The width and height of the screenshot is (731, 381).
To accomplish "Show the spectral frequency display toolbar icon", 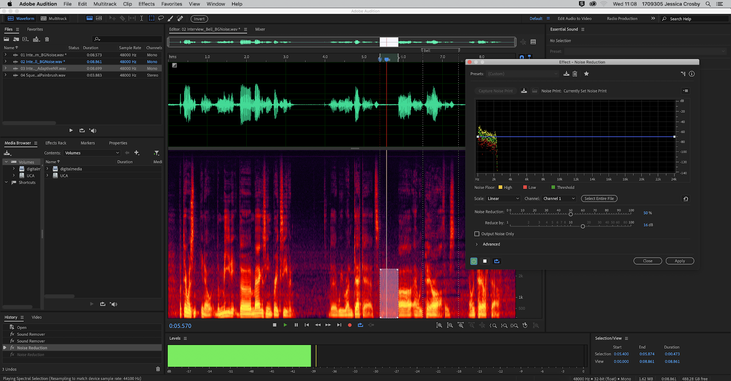I will click(x=90, y=18).
